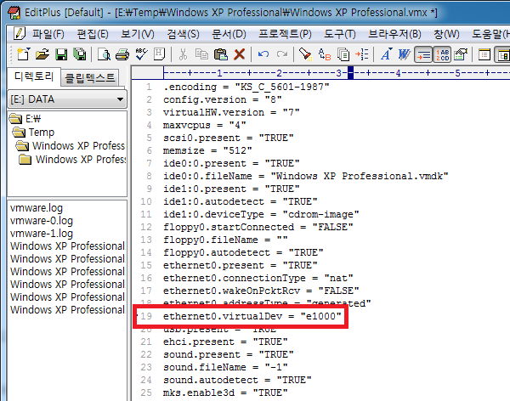Open the Hex viewer (H) icon

pyautogui.click(x=159, y=54)
